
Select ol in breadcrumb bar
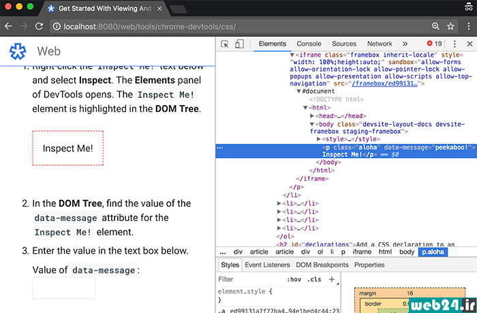320,252
